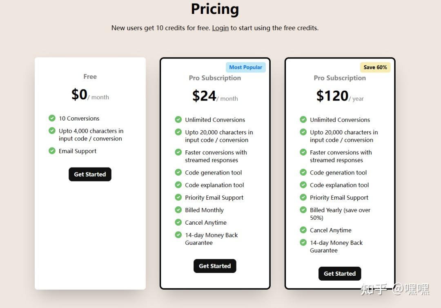Click monthly plan's Code generation tool check icon

[x=178, y=172]
